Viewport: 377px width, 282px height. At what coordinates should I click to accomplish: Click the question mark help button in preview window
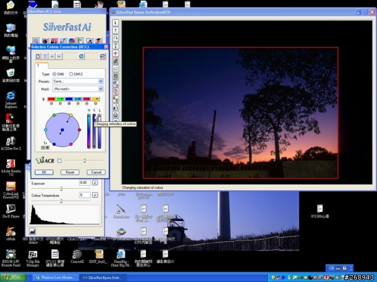click(x=115, y=31)
